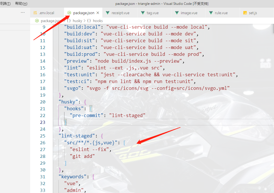
Task: Click the npm icon in the breadcrumb bar
Action: (x=37, y=20)
